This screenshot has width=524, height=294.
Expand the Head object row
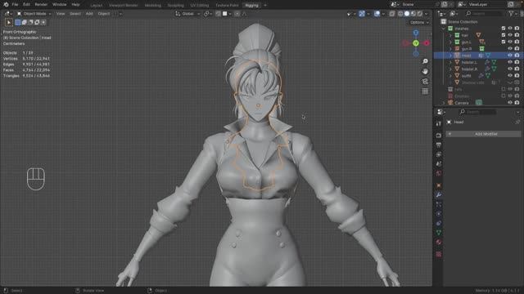[450, 56]
